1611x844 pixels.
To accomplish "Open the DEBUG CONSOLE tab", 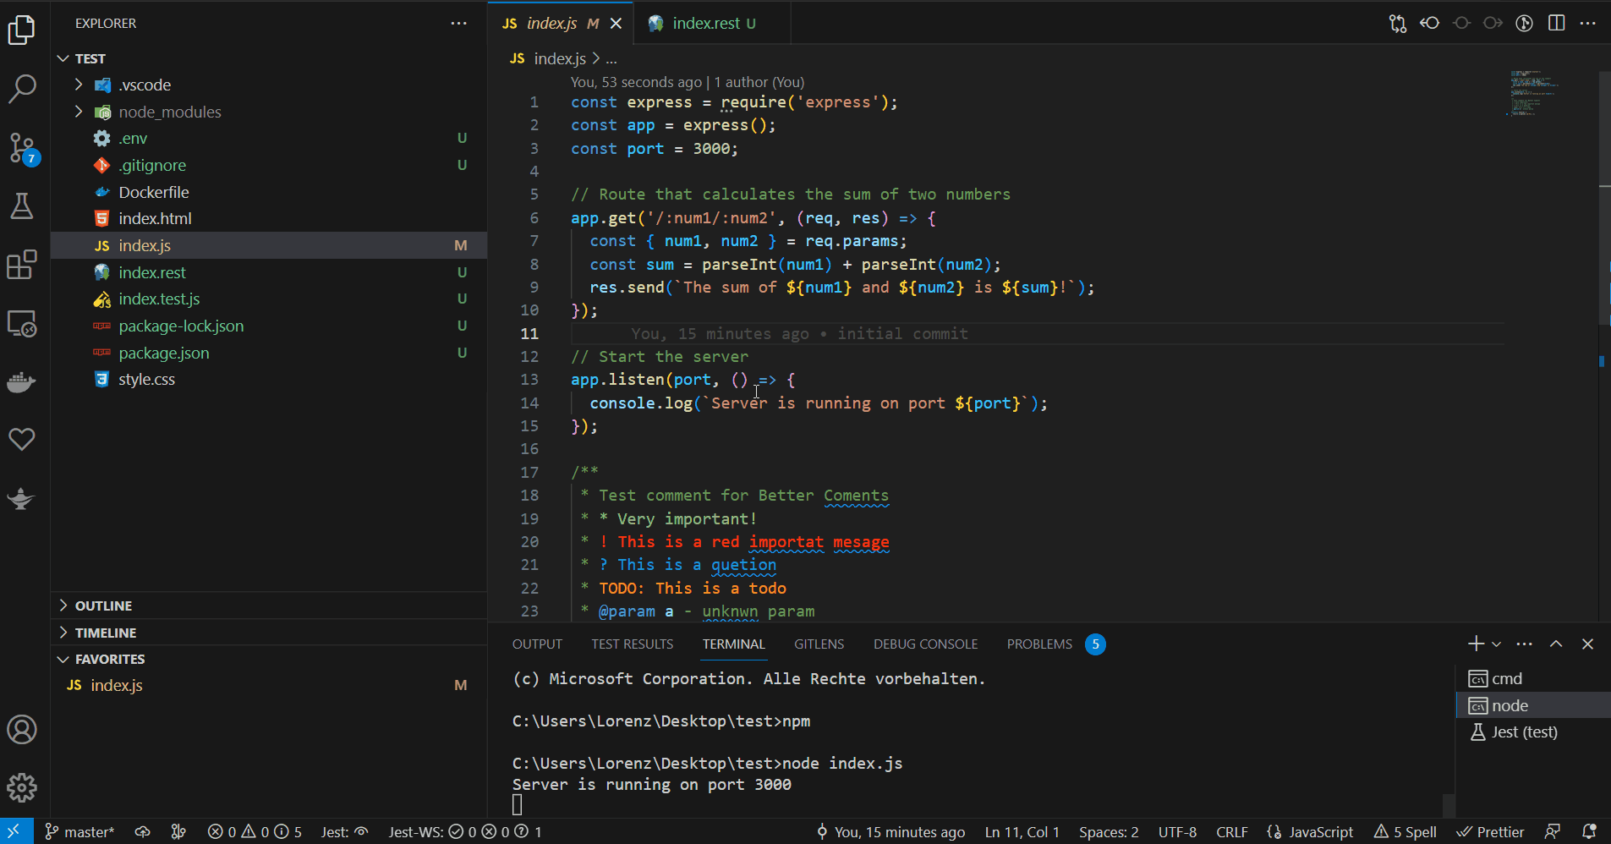I will (925, 644).
